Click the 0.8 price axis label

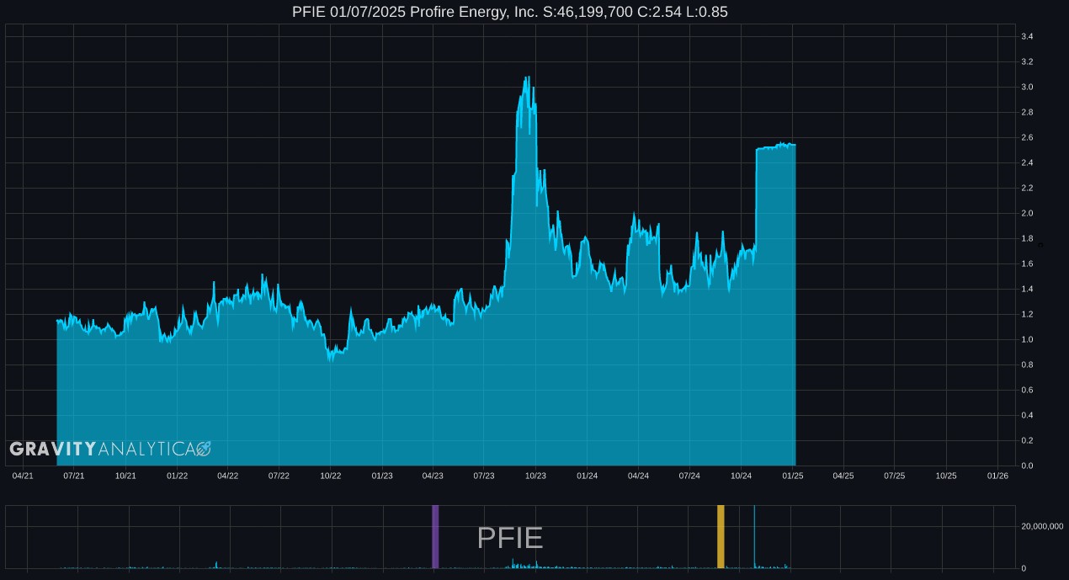point(1027,364)
